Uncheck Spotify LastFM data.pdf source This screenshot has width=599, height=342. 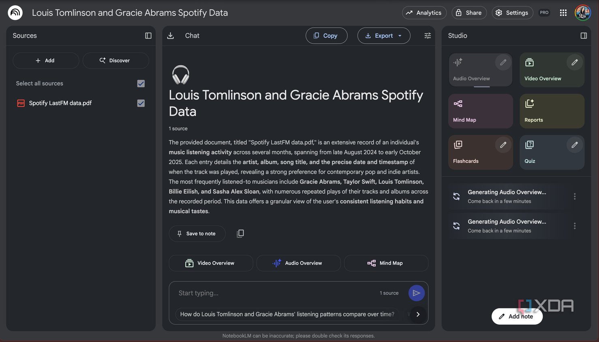tap(141, 103)
